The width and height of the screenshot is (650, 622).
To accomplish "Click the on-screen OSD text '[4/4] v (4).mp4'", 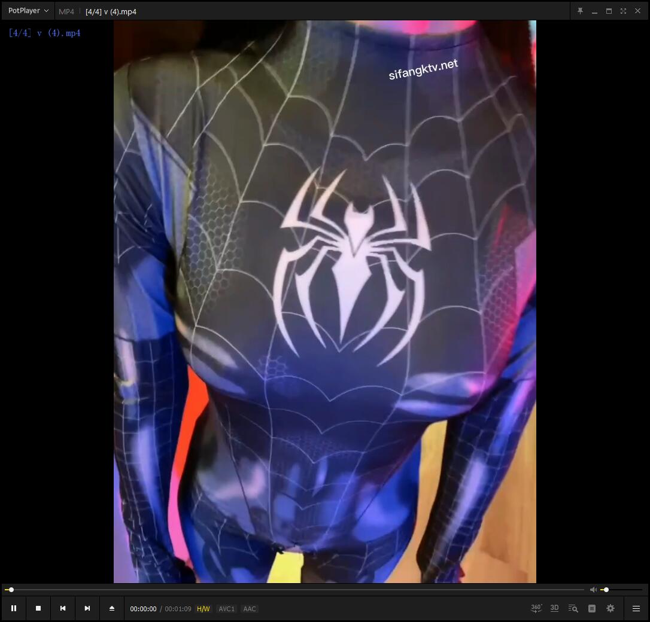I will point(44,33).
